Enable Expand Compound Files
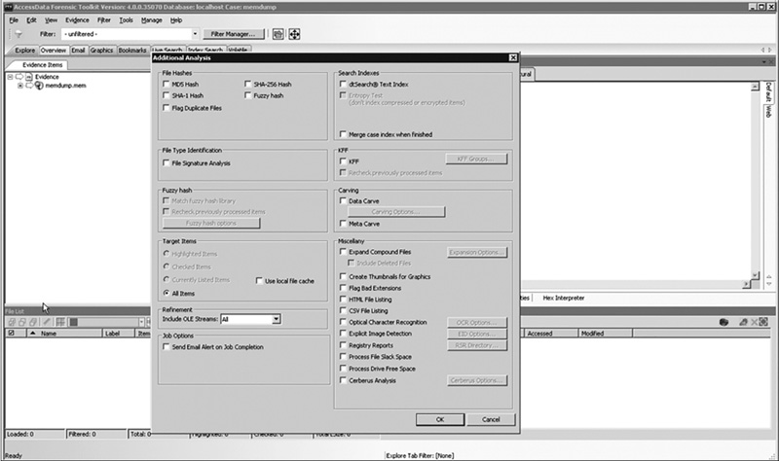 [x=343, y=252]
